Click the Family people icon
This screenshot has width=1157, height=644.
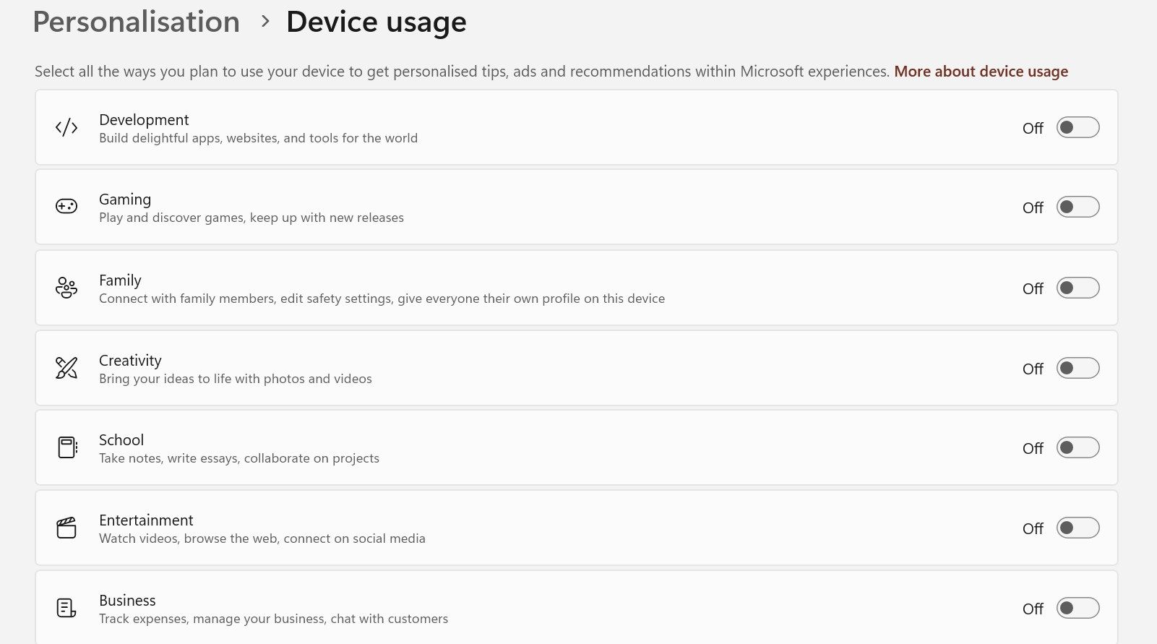(x=66, y=288)
